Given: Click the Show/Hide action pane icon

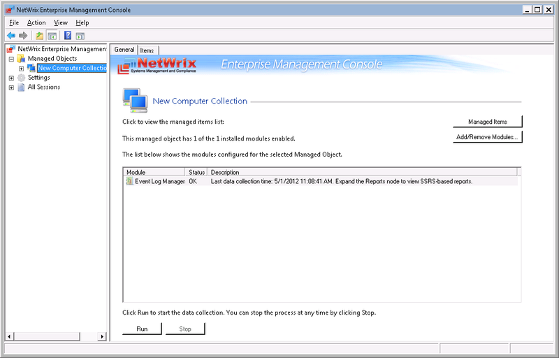Looking at the screenshot, I should coord(80,36).
